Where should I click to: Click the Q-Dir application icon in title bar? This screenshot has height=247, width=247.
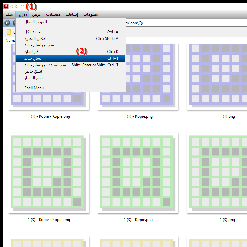[x=6, y=6]
